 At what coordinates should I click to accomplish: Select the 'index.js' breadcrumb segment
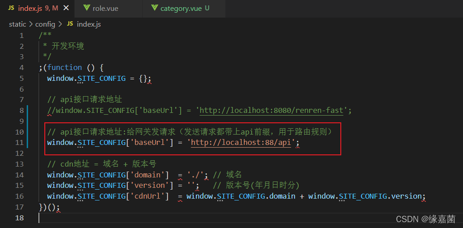[x=89, y=24]
